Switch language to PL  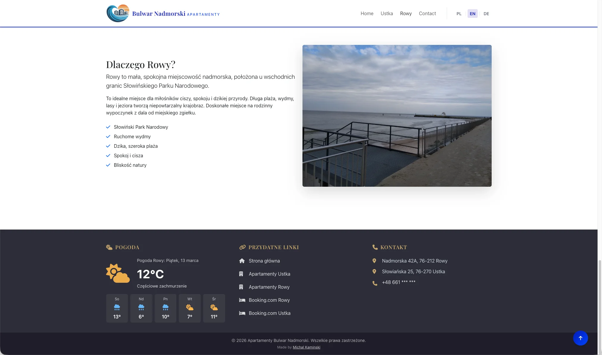[x=459, y=14]
